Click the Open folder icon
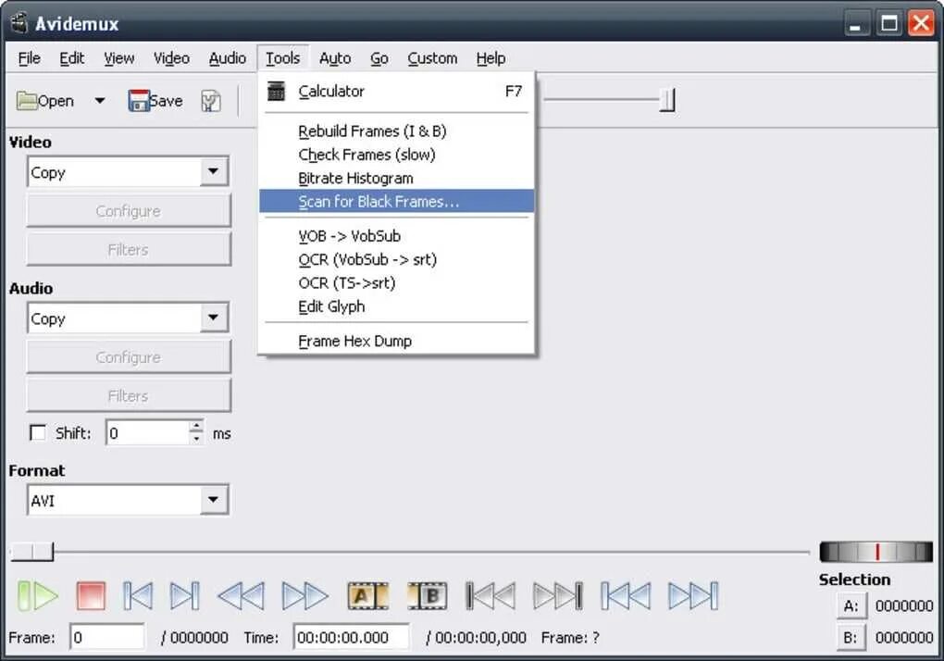 [x=27, y=101]
